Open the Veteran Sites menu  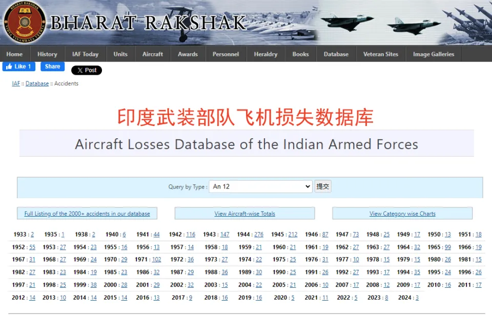[381, 54]
